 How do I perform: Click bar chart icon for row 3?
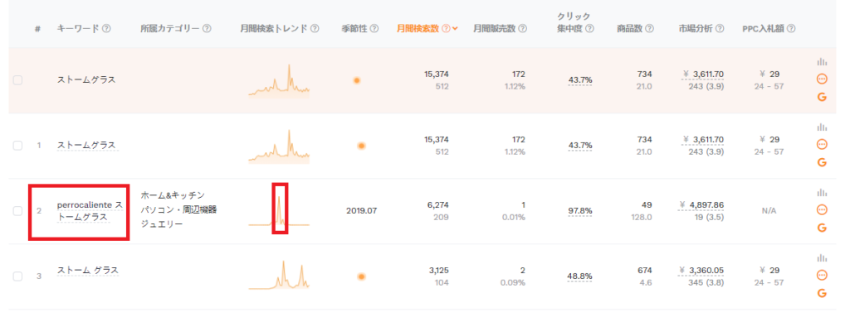822,258
